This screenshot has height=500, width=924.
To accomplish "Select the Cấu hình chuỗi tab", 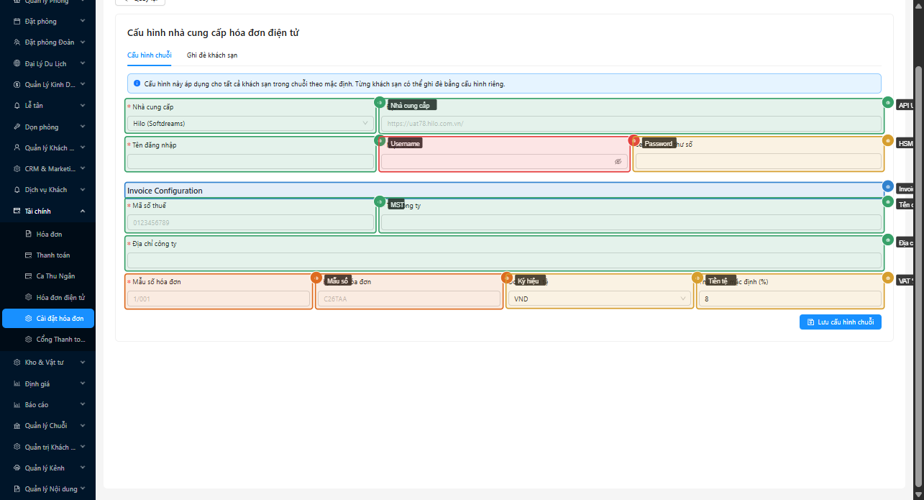I will [x=149, y=55].
